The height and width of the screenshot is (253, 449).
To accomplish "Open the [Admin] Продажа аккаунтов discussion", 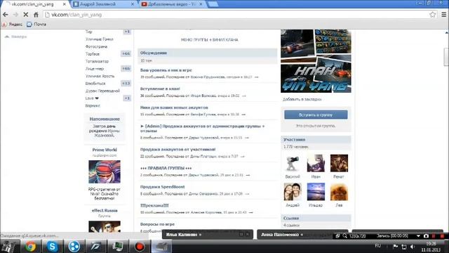I will coord(202,128).
